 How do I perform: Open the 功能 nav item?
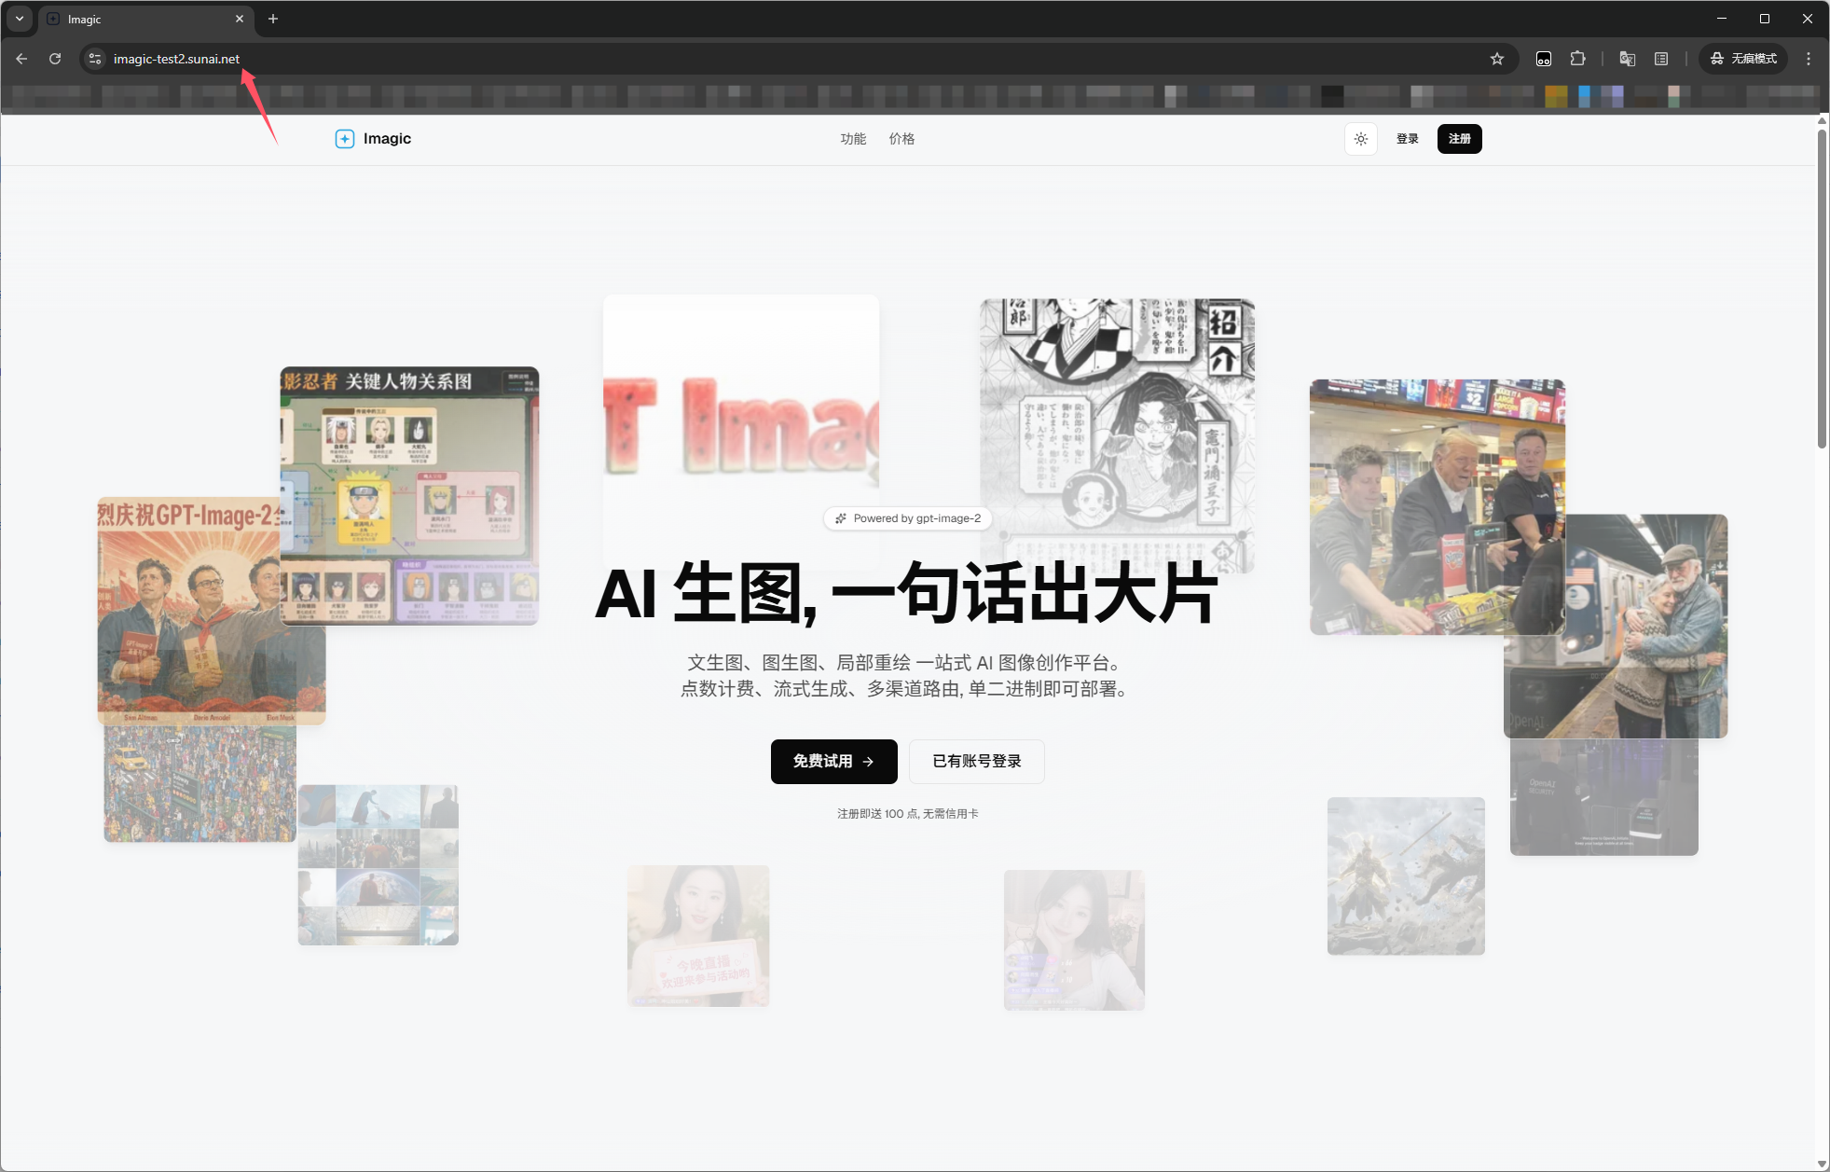pos(853,139)
